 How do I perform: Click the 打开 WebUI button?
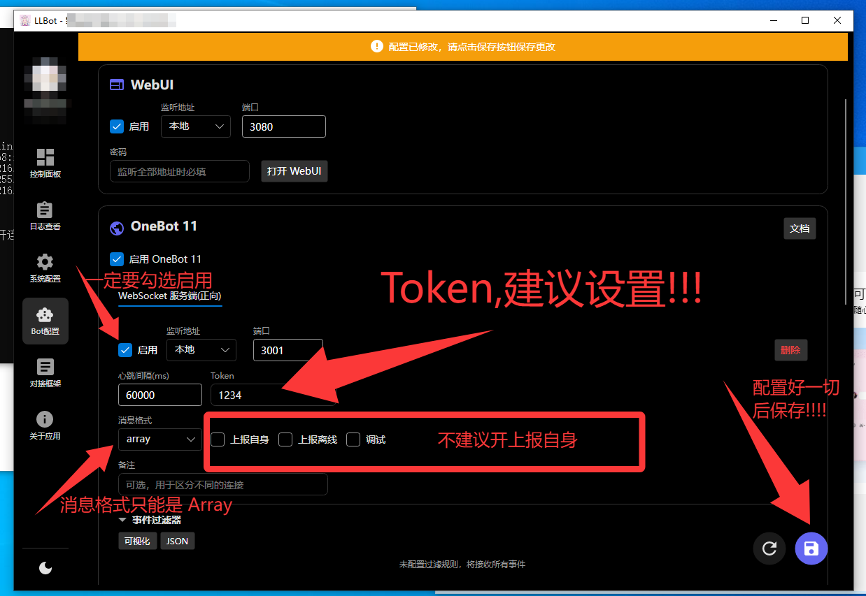point(294,171)
